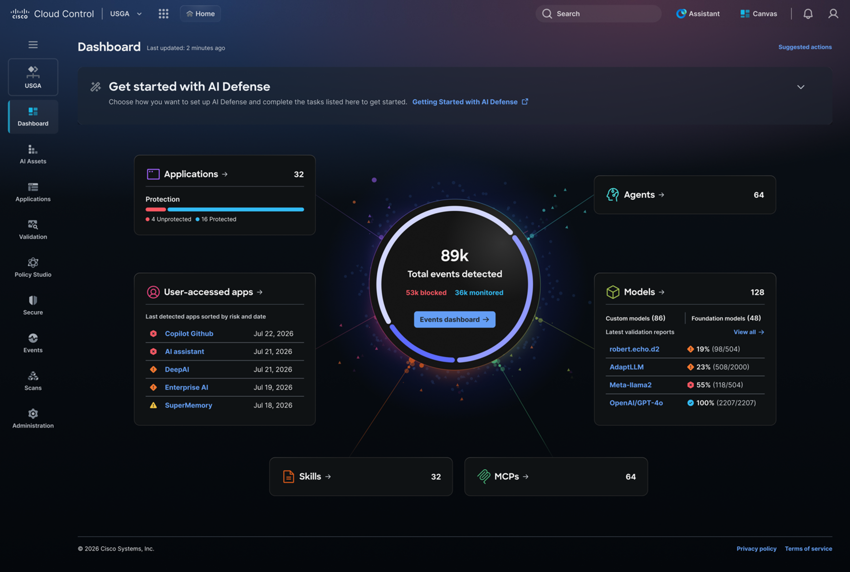Viewport: 850px width, 572px height.
Task: Open the User-accessed apps card arrow
Action: [x=260, y=292]
